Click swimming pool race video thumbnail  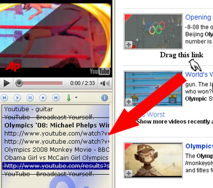[x=153, y=89]
